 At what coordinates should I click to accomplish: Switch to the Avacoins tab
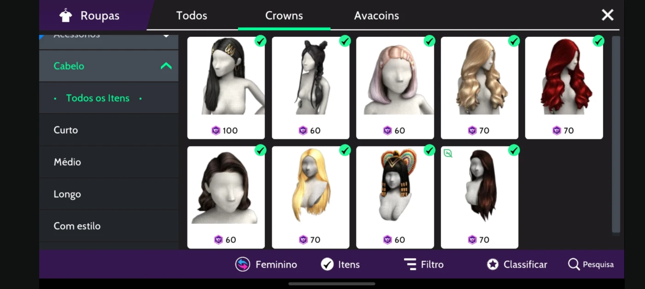(376, 16)
